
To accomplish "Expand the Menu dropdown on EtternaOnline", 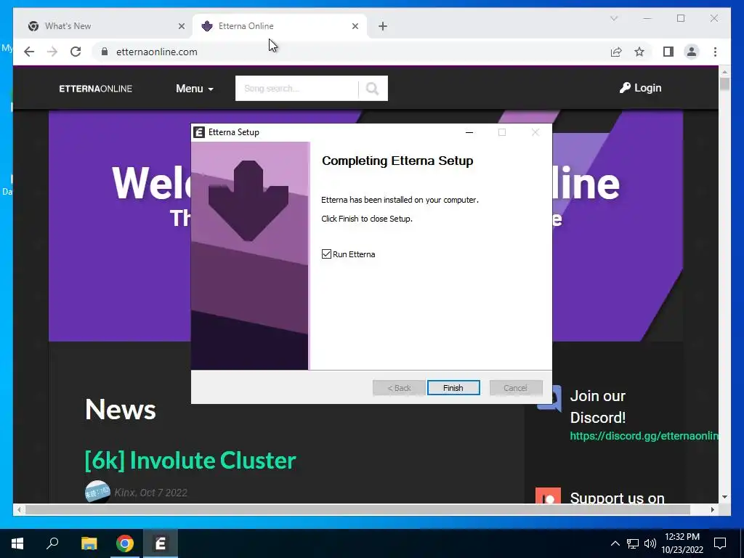I will pyautogui.click(x=195, y=89).
